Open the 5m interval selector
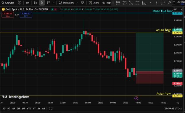This screenshot has width=185, height=113. point(28,3)
